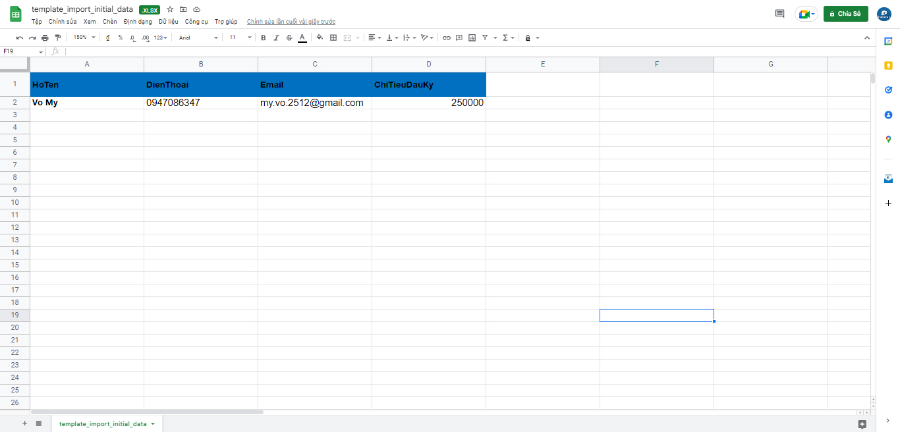Move document to a folder
This screenshot has width=900, height=432.
tap(183, 9)
